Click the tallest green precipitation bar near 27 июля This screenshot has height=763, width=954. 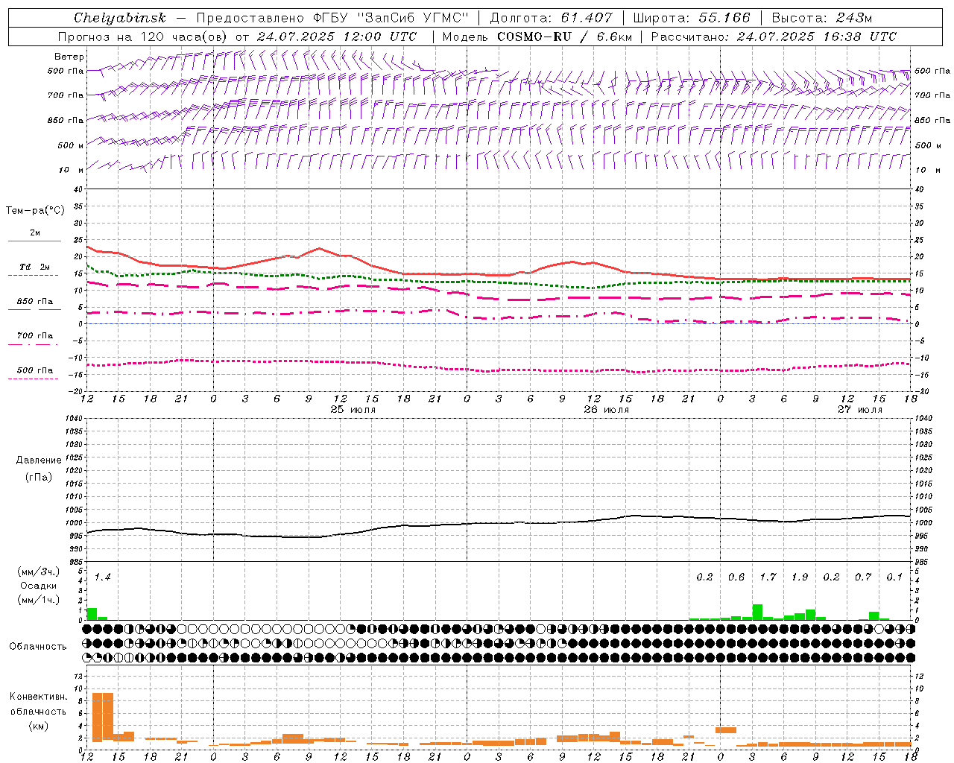coord(757,612)
